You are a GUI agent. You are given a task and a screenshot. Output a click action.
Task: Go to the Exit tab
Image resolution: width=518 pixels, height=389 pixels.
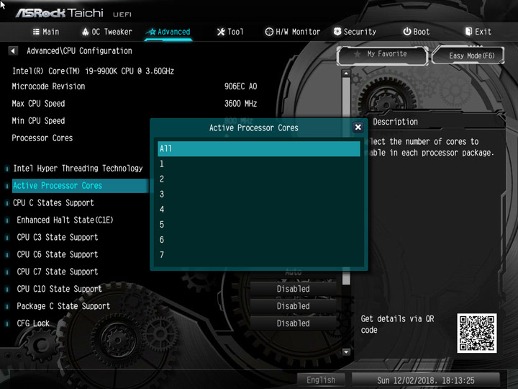pyautogui.click(x=478, y=32)
